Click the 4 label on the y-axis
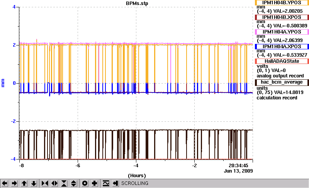The image size is (309, 188). tap(14, 7)
